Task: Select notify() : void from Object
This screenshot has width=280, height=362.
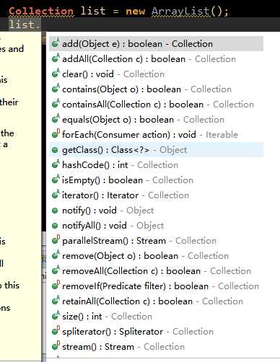Action: tap(156, 211)
